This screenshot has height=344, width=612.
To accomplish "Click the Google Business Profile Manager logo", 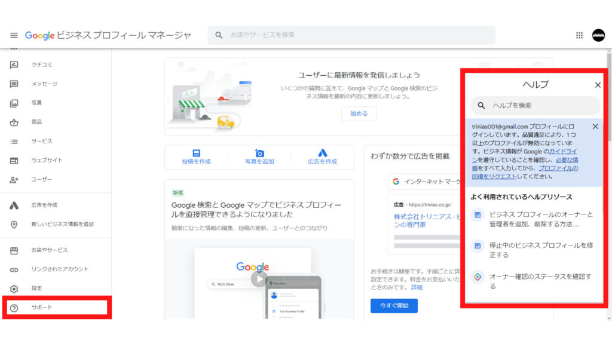I will 108,35.
